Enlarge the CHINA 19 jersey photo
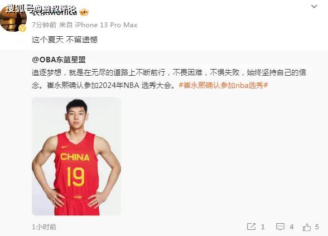Viewport: 328px width, 236px height. click(x=76, y=156)
